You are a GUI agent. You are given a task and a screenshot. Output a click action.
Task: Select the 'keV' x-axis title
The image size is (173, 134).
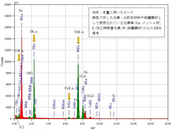click(x=93, y=128)
